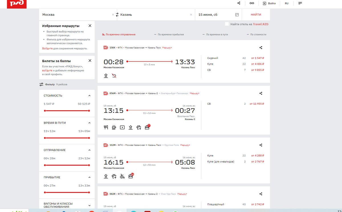This screenshot has height=212, width=342.
Task: Open the RU language selector
Action: click(x=286, y=3)
